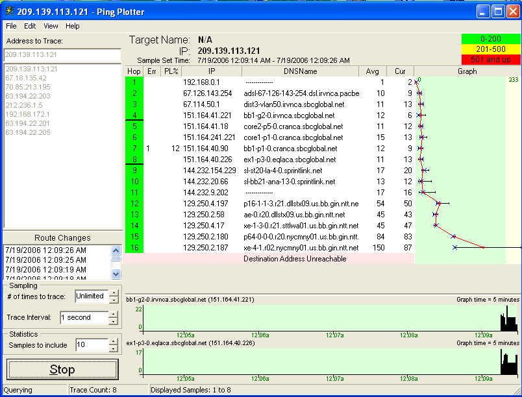522x397 pixels.
Task: Open the View menu
Action: tap(51, 26)
